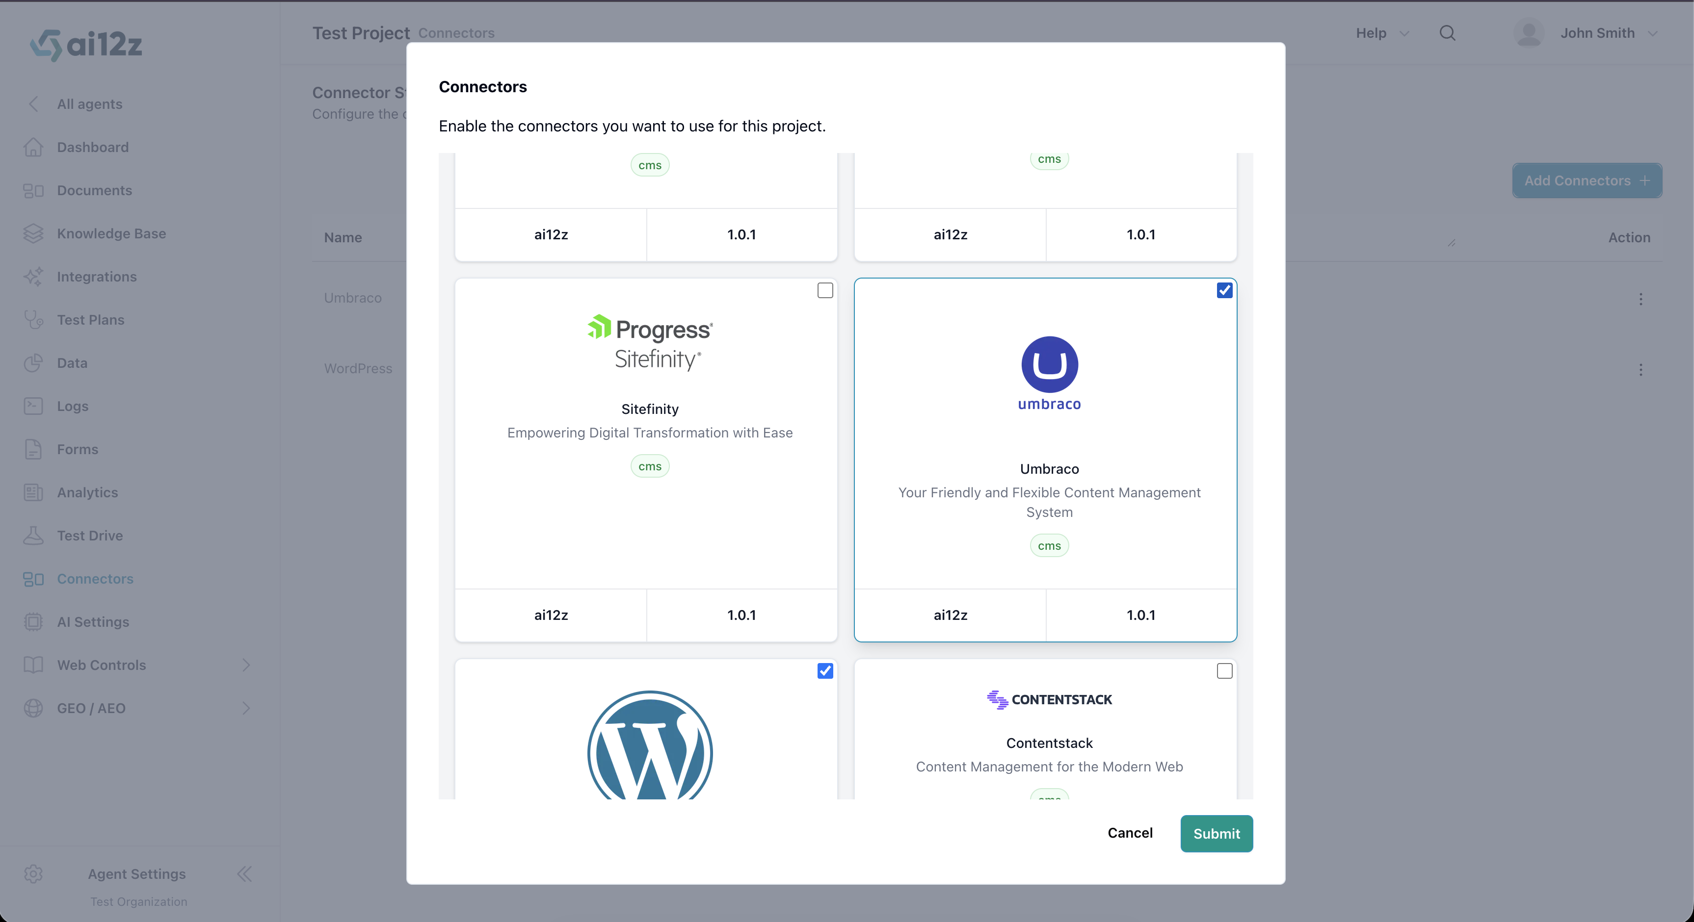1694x922 pixels.
Task: Click the Agent Settings gear icon
Action: [33, 874]
